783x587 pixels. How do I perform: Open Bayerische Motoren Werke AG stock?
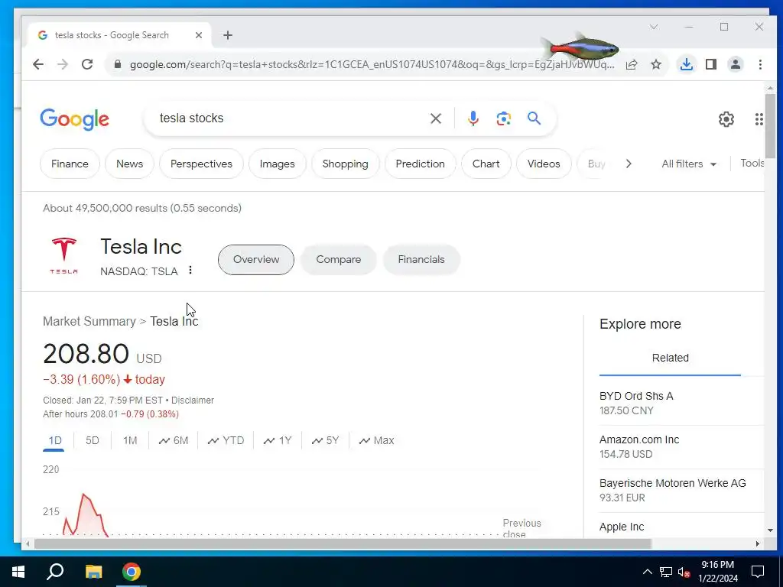[681, 490]
